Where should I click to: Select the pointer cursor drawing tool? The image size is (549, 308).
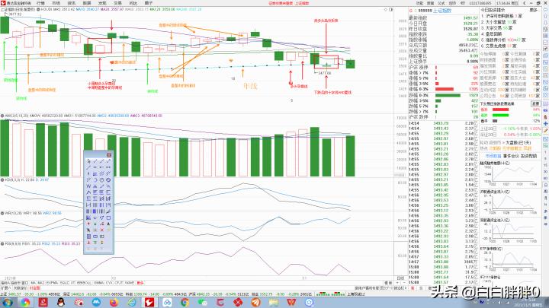pos(88,161)
